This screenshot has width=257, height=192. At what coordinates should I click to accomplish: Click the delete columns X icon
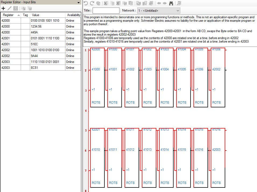point(151,3)
